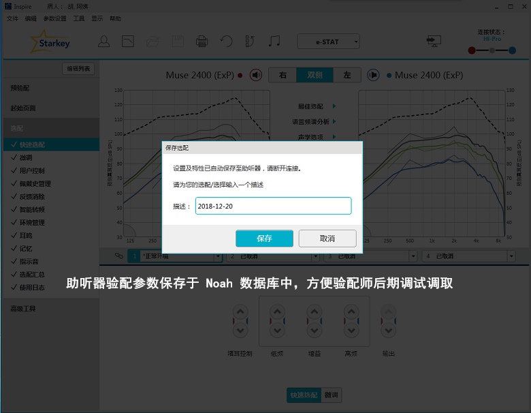531x413 pixels.
Task: Expand memory 2 已取消 dropdown
Action: click(315, 257)
